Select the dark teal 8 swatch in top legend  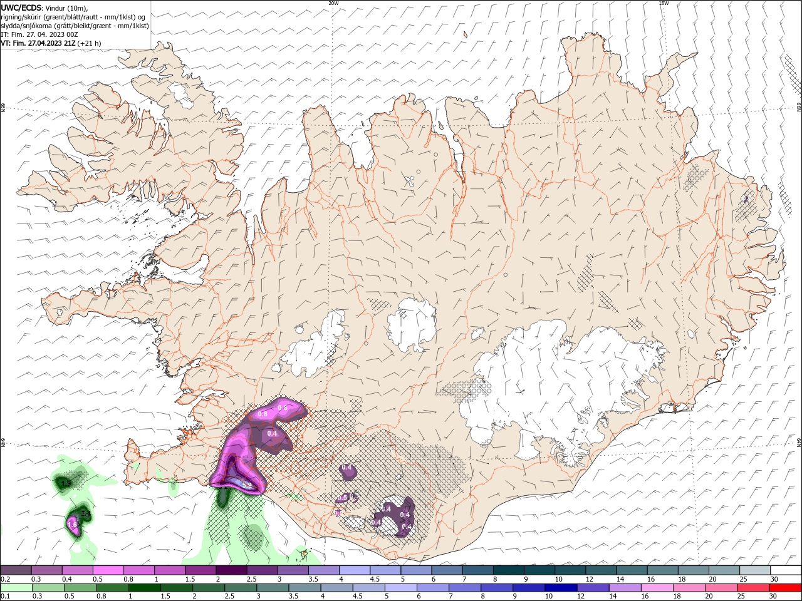coord(508,570)
